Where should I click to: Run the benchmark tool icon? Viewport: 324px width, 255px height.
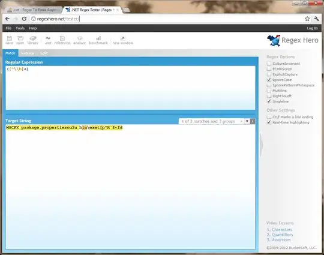coord(98,40)
